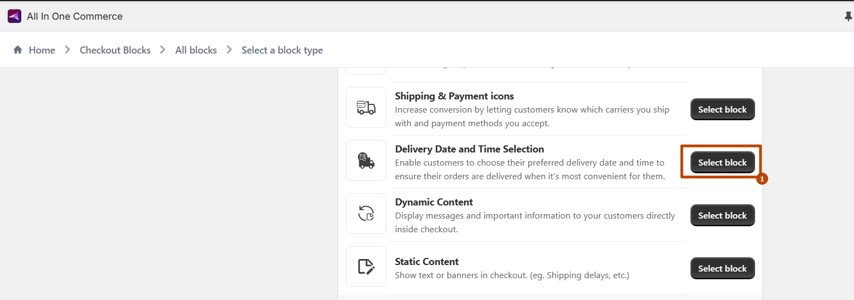Click the Shipping & Payment icons heading

coord(454,96)
